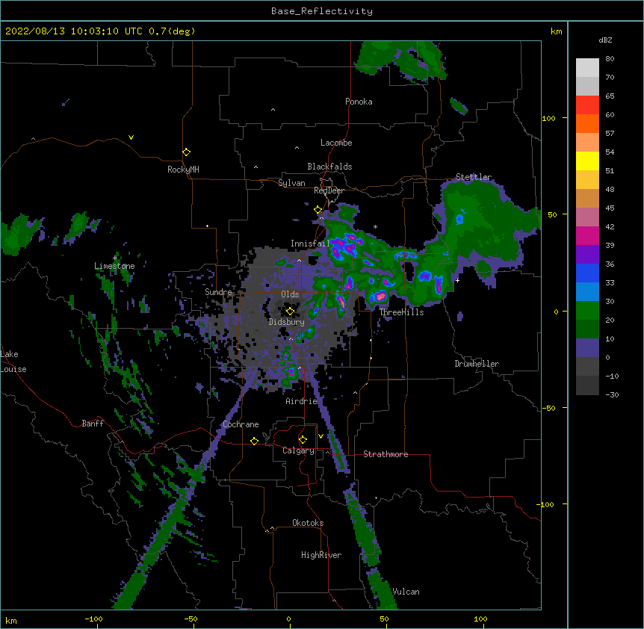
Task: Click the Ponoka city label
Action: (359, 102)
